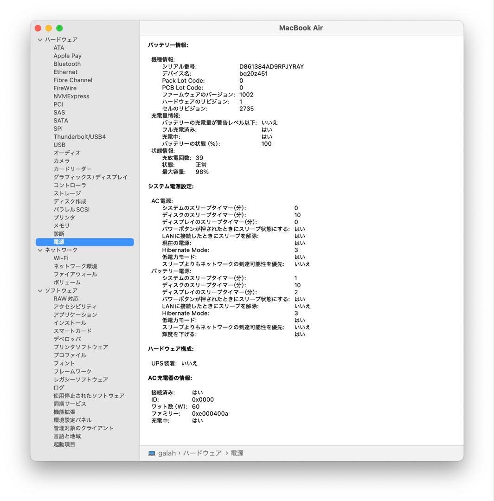Click the 最大容量 value 98%
The image size is (494, 501).
point(202,172)
